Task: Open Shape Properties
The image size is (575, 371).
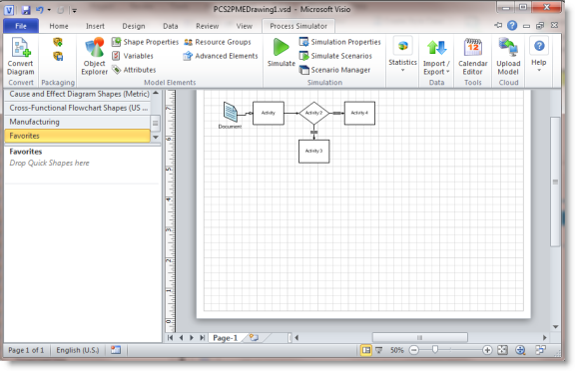Action: (x=145, y=42)
